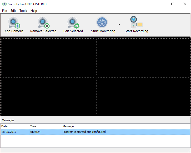Viewport: 191px width, 153px height.
Task: Sort messages by the Time column header
Action: 46,126
